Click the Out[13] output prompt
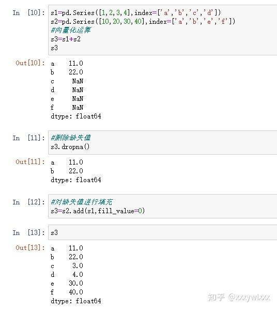Viewport: 277px width, 310px height. coord(30,248)
